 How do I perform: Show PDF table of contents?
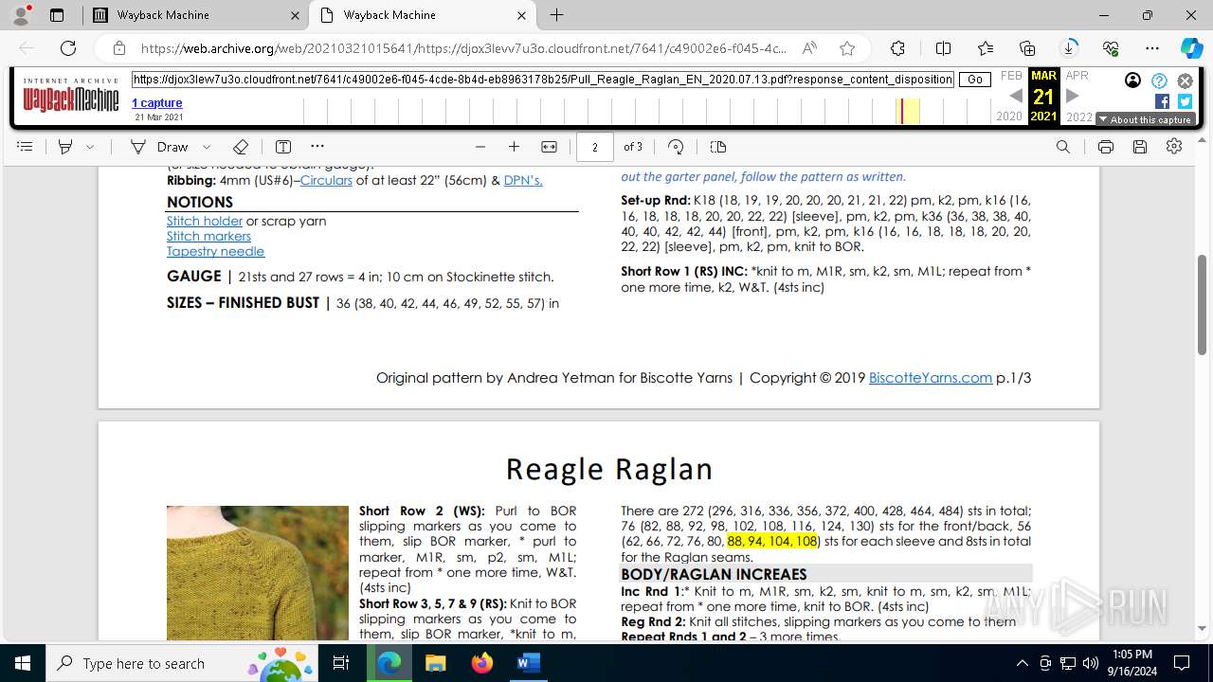point(25,147)
